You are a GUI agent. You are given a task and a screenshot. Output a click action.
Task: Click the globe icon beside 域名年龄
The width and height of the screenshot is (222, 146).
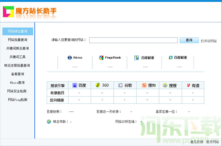pos(49,122)
